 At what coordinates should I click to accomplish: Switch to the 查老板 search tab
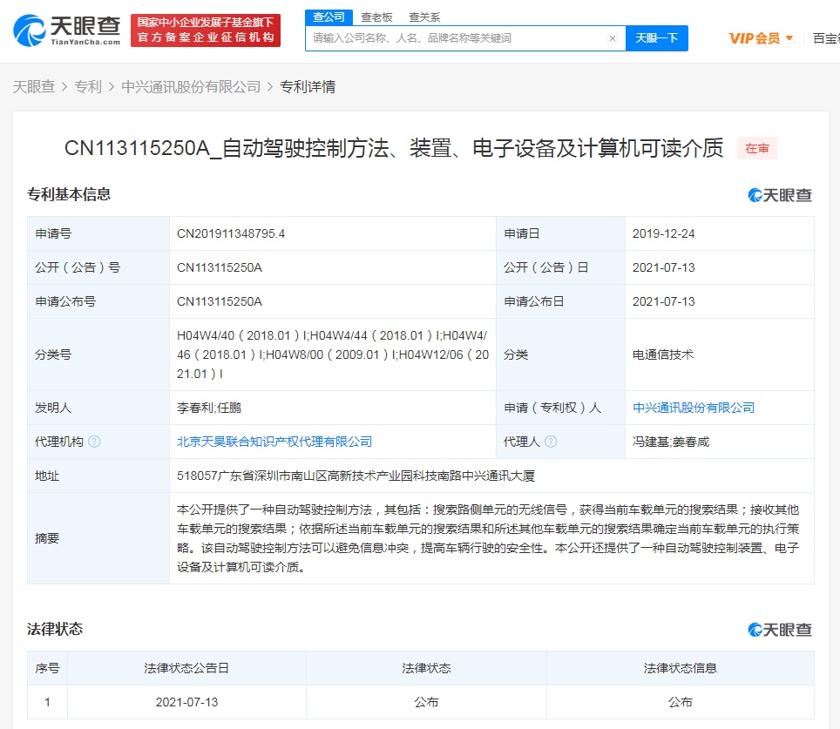pyautogui.click(x=376, y=17)
